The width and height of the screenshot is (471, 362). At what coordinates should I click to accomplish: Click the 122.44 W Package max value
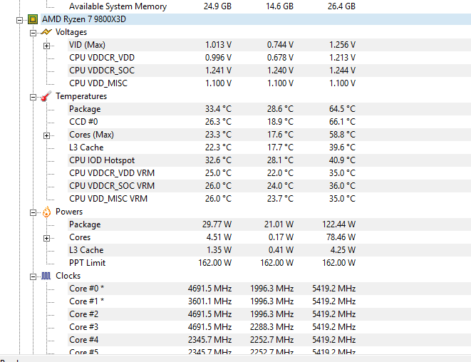tap(339, 224)
